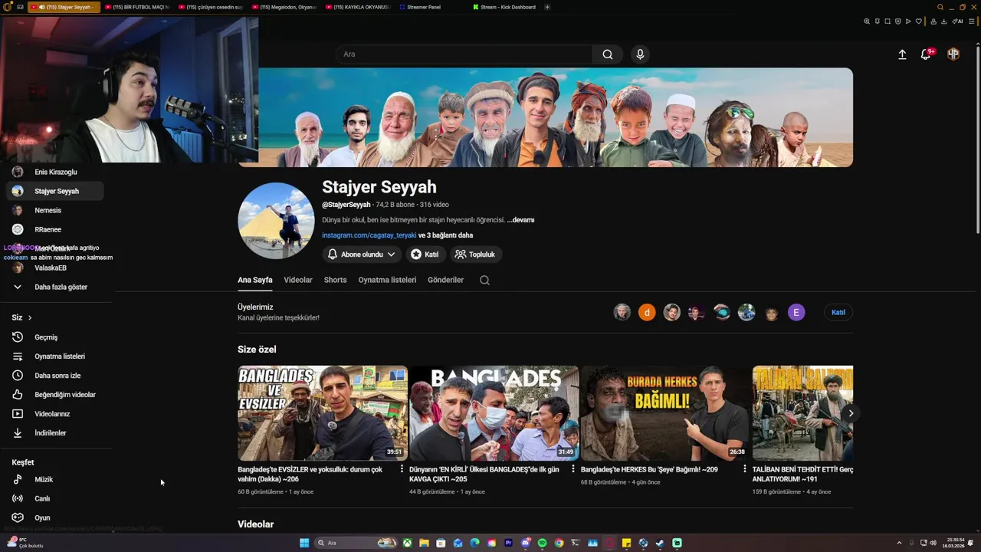Activate voice search microphone icon
Viewport: 981px width, 552px height.
click(640, 54)
